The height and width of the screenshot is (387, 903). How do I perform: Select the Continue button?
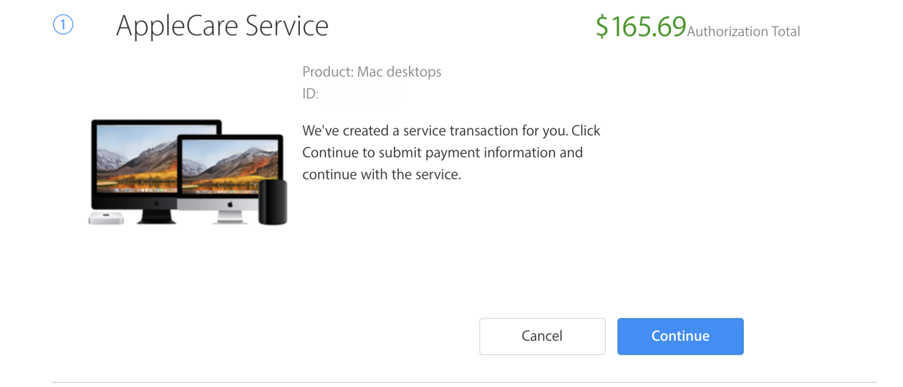(680, 336)
